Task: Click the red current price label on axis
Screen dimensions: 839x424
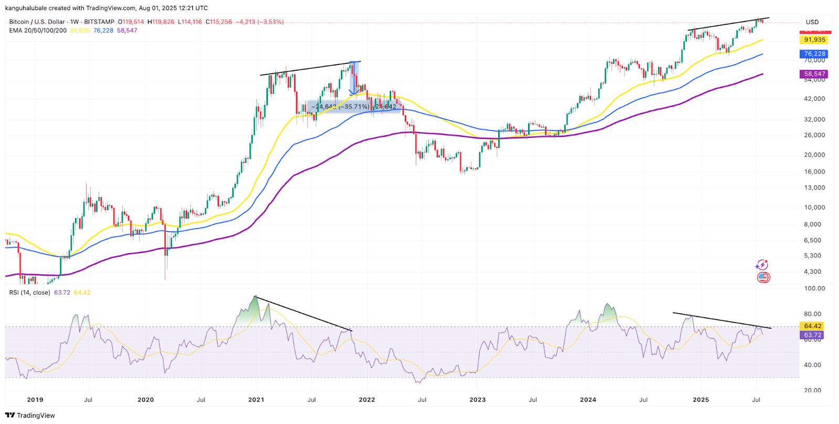Action: tap(814, 31)
